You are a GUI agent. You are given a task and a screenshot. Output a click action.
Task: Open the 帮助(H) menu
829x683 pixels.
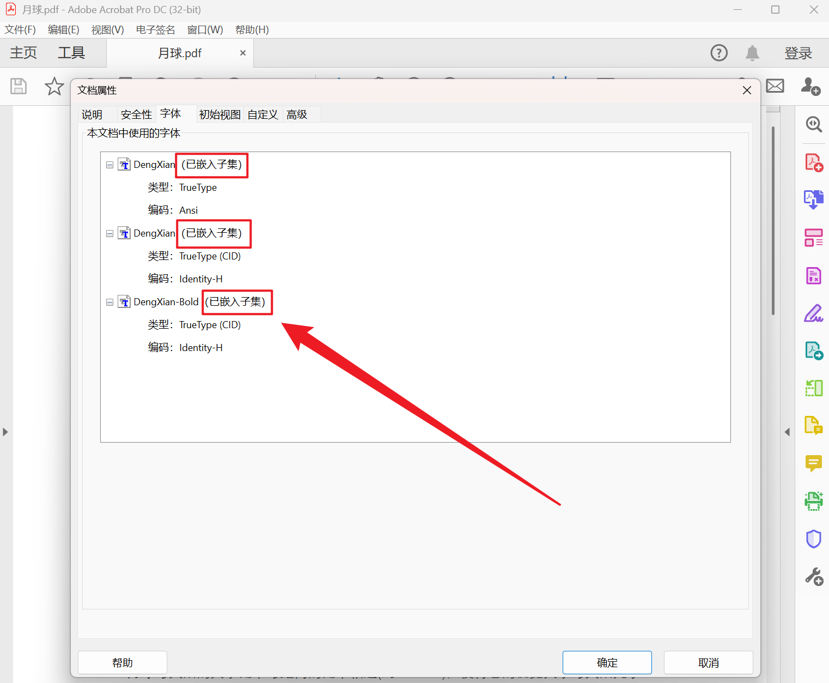[252, 29]
